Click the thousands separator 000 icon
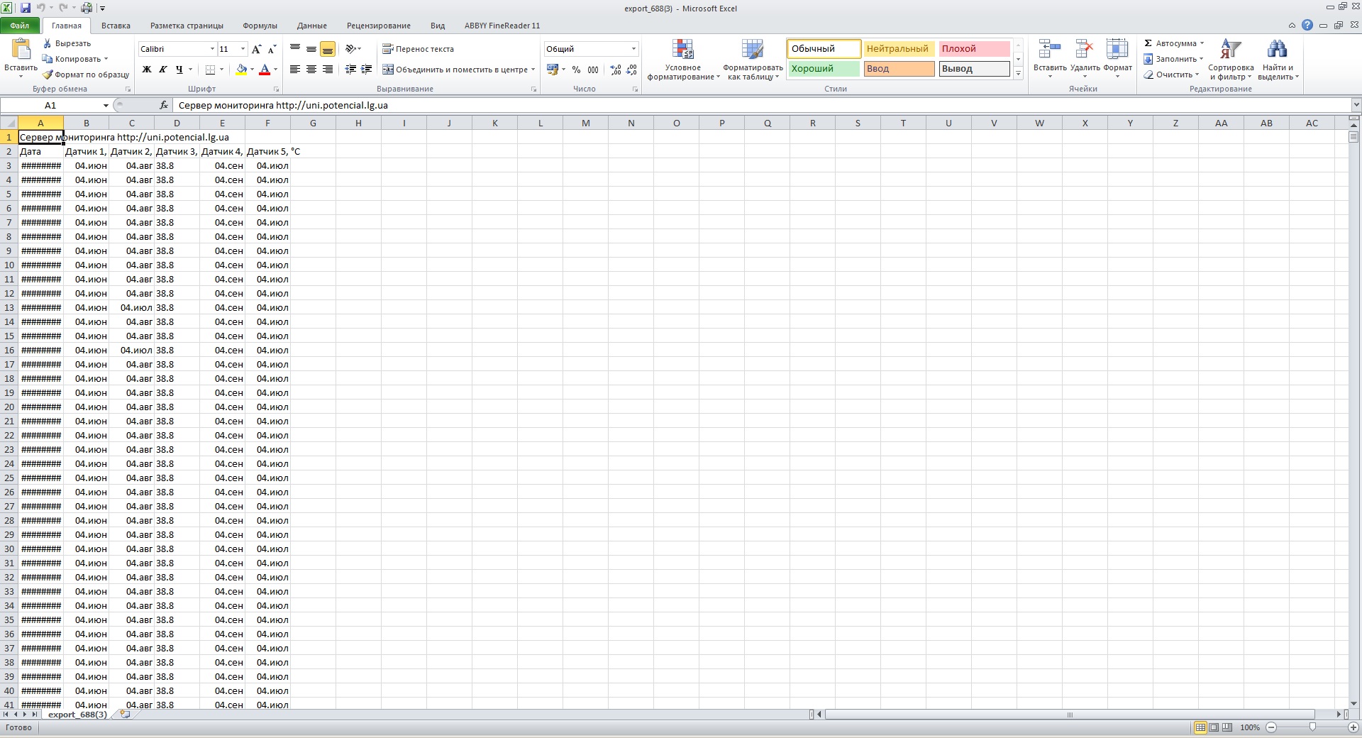The image size is (1362, 738). (x=593, y=70)
